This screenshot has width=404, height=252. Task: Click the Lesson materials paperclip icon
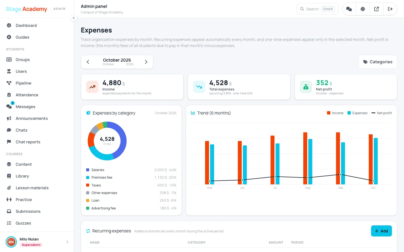click(x=9, y=188)
